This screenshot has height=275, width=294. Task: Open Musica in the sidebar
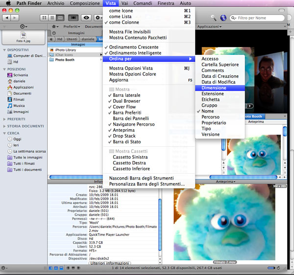tap(16, 106)
